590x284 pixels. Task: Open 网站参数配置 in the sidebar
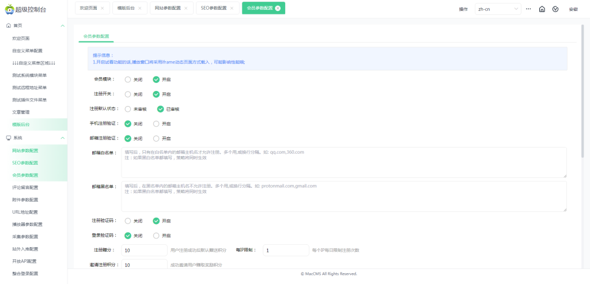point(34,150)
